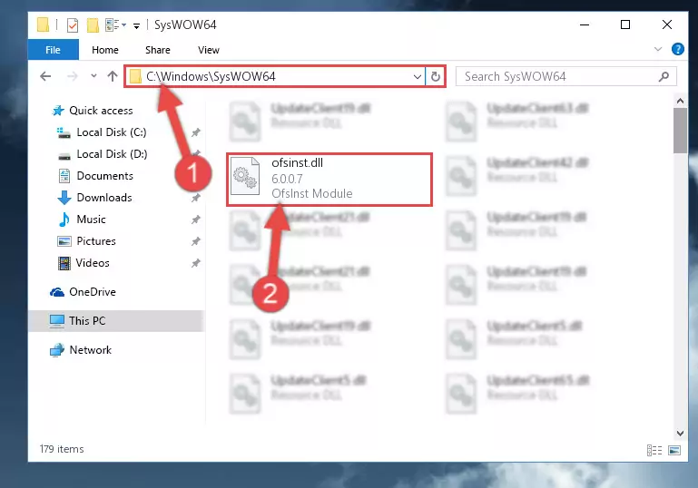Click the OfsInst Module description text

click(312, 193)
